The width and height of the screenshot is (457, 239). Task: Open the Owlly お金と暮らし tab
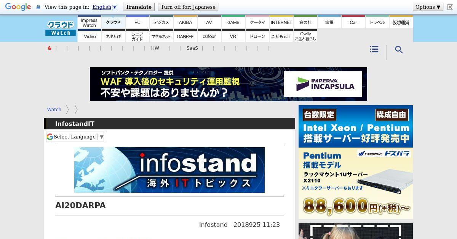click(x=305, y=36)
